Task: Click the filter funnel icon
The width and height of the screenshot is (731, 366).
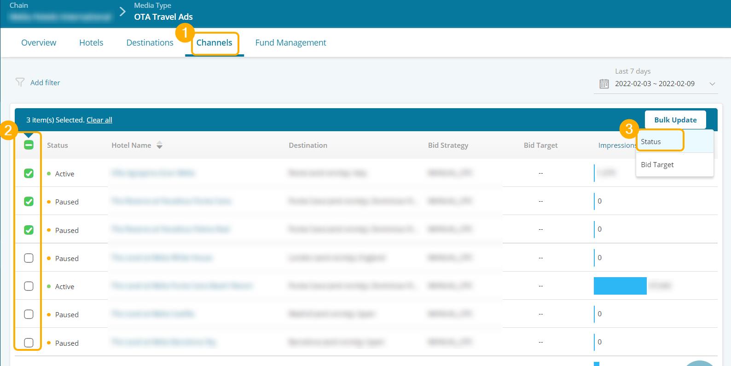Action: click(20, 82)
